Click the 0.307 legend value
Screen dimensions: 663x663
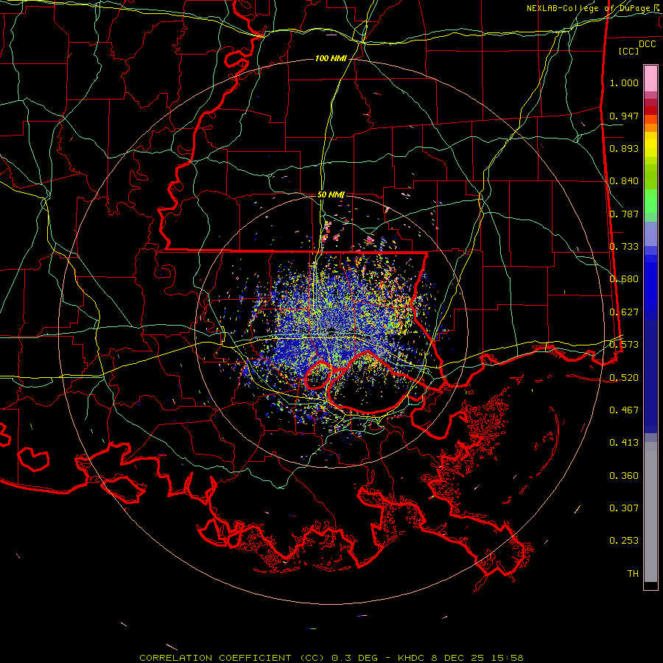[x=624, y=508]
